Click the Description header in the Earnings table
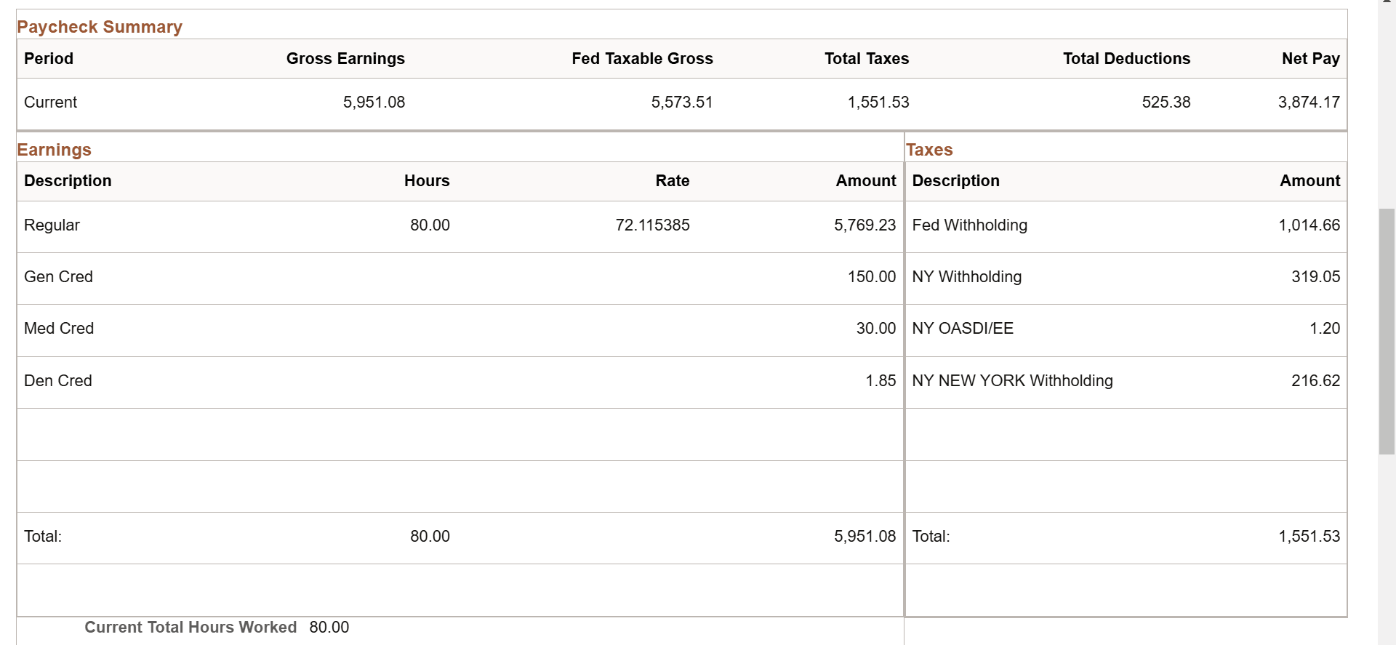1396x645 pixels. click(x=68, y=181)
